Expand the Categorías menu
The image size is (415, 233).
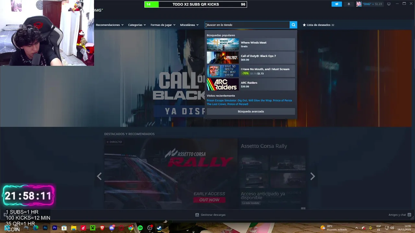[137, 25]
